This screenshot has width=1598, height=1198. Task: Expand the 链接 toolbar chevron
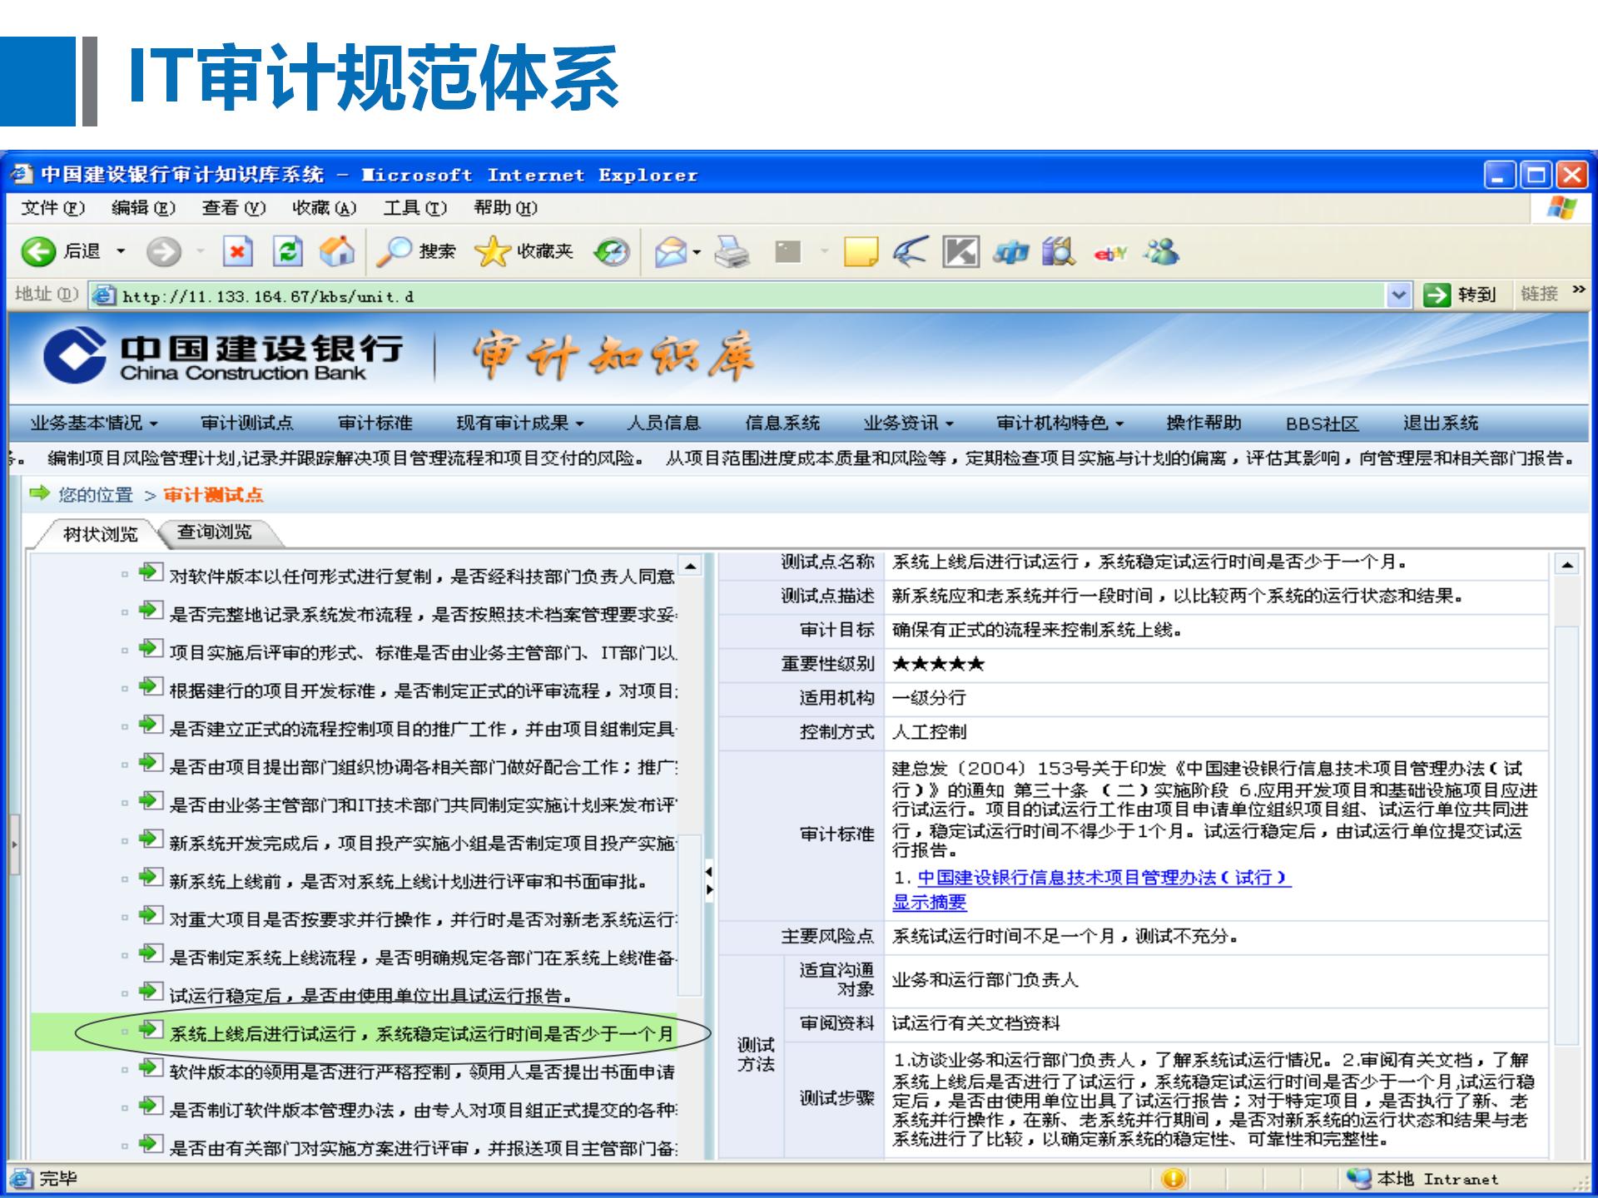pyautogui.click(x=1579, y=290)
